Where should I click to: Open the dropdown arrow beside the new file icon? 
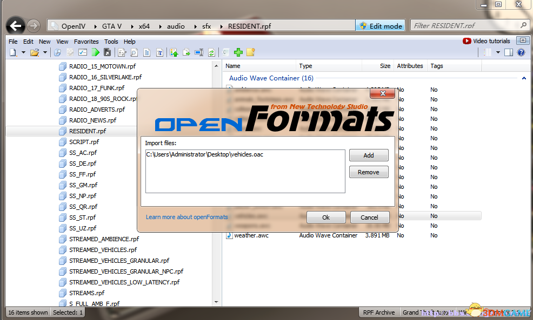pos(23,52)
